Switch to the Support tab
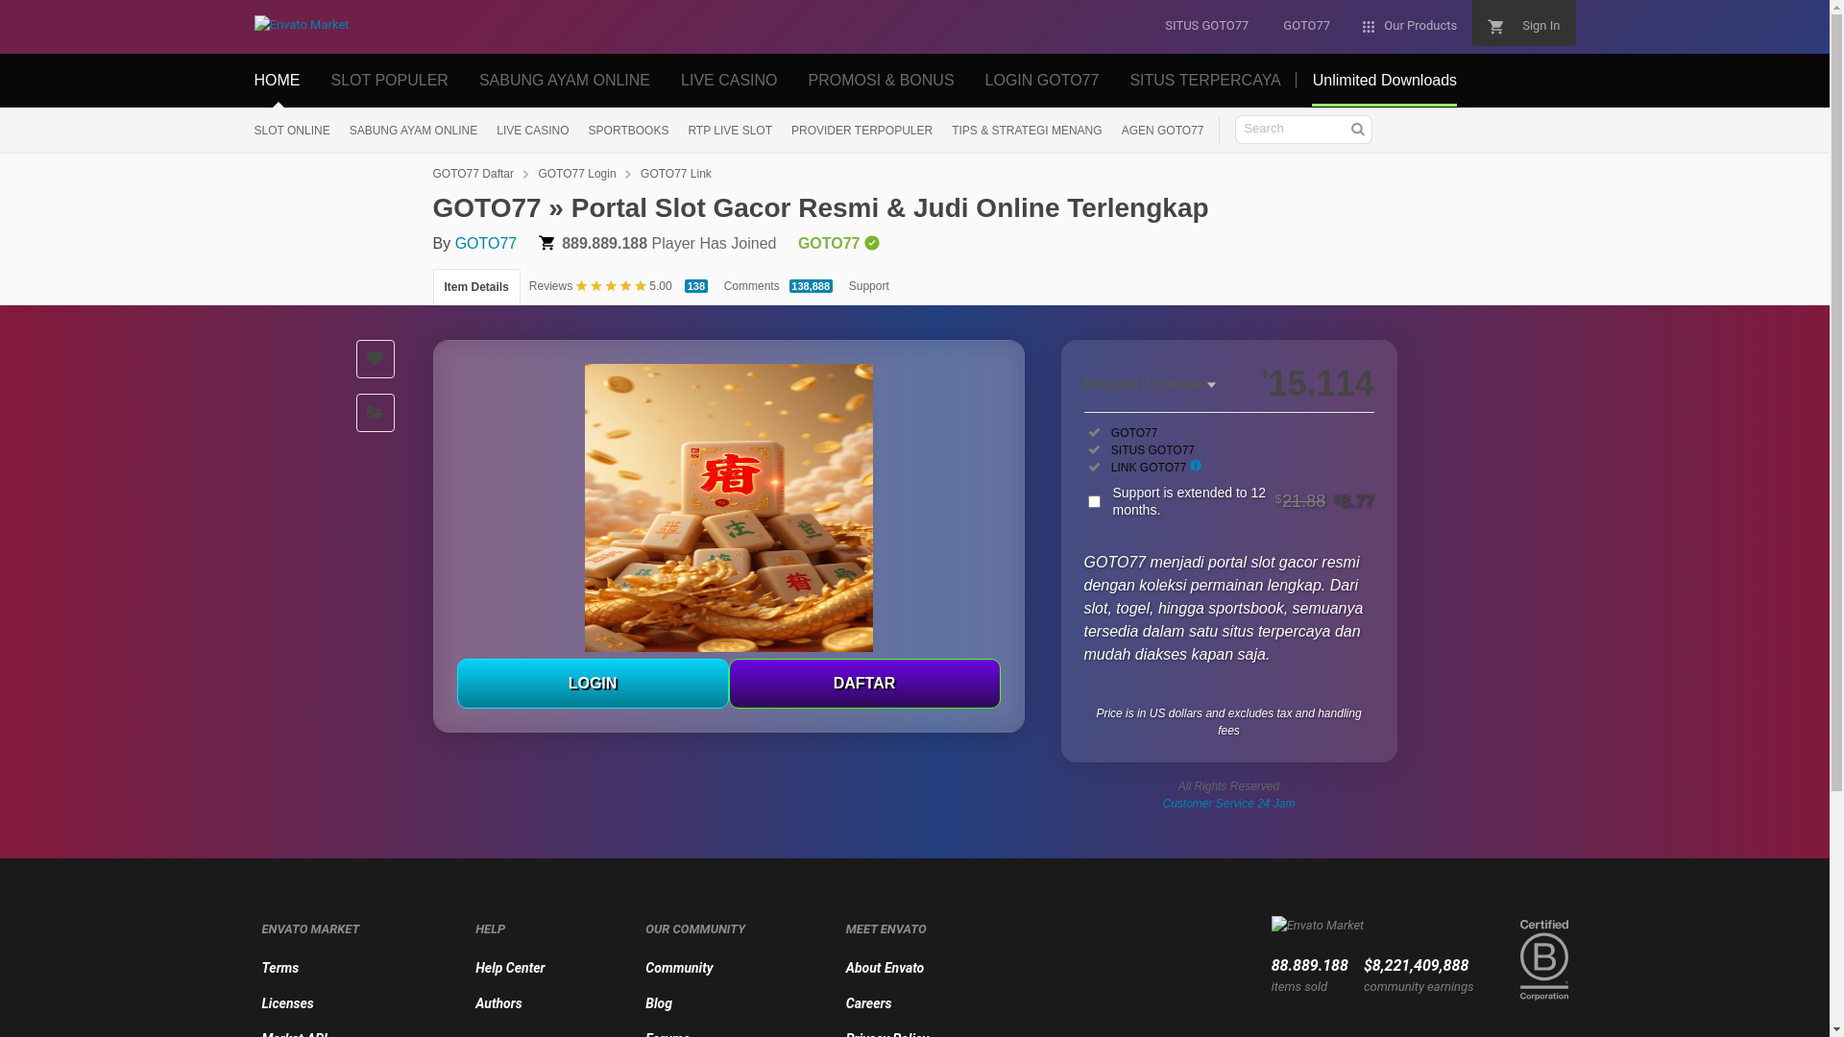The width and height of the screenshot is (1844, 1037). click(x=868, y=286)
